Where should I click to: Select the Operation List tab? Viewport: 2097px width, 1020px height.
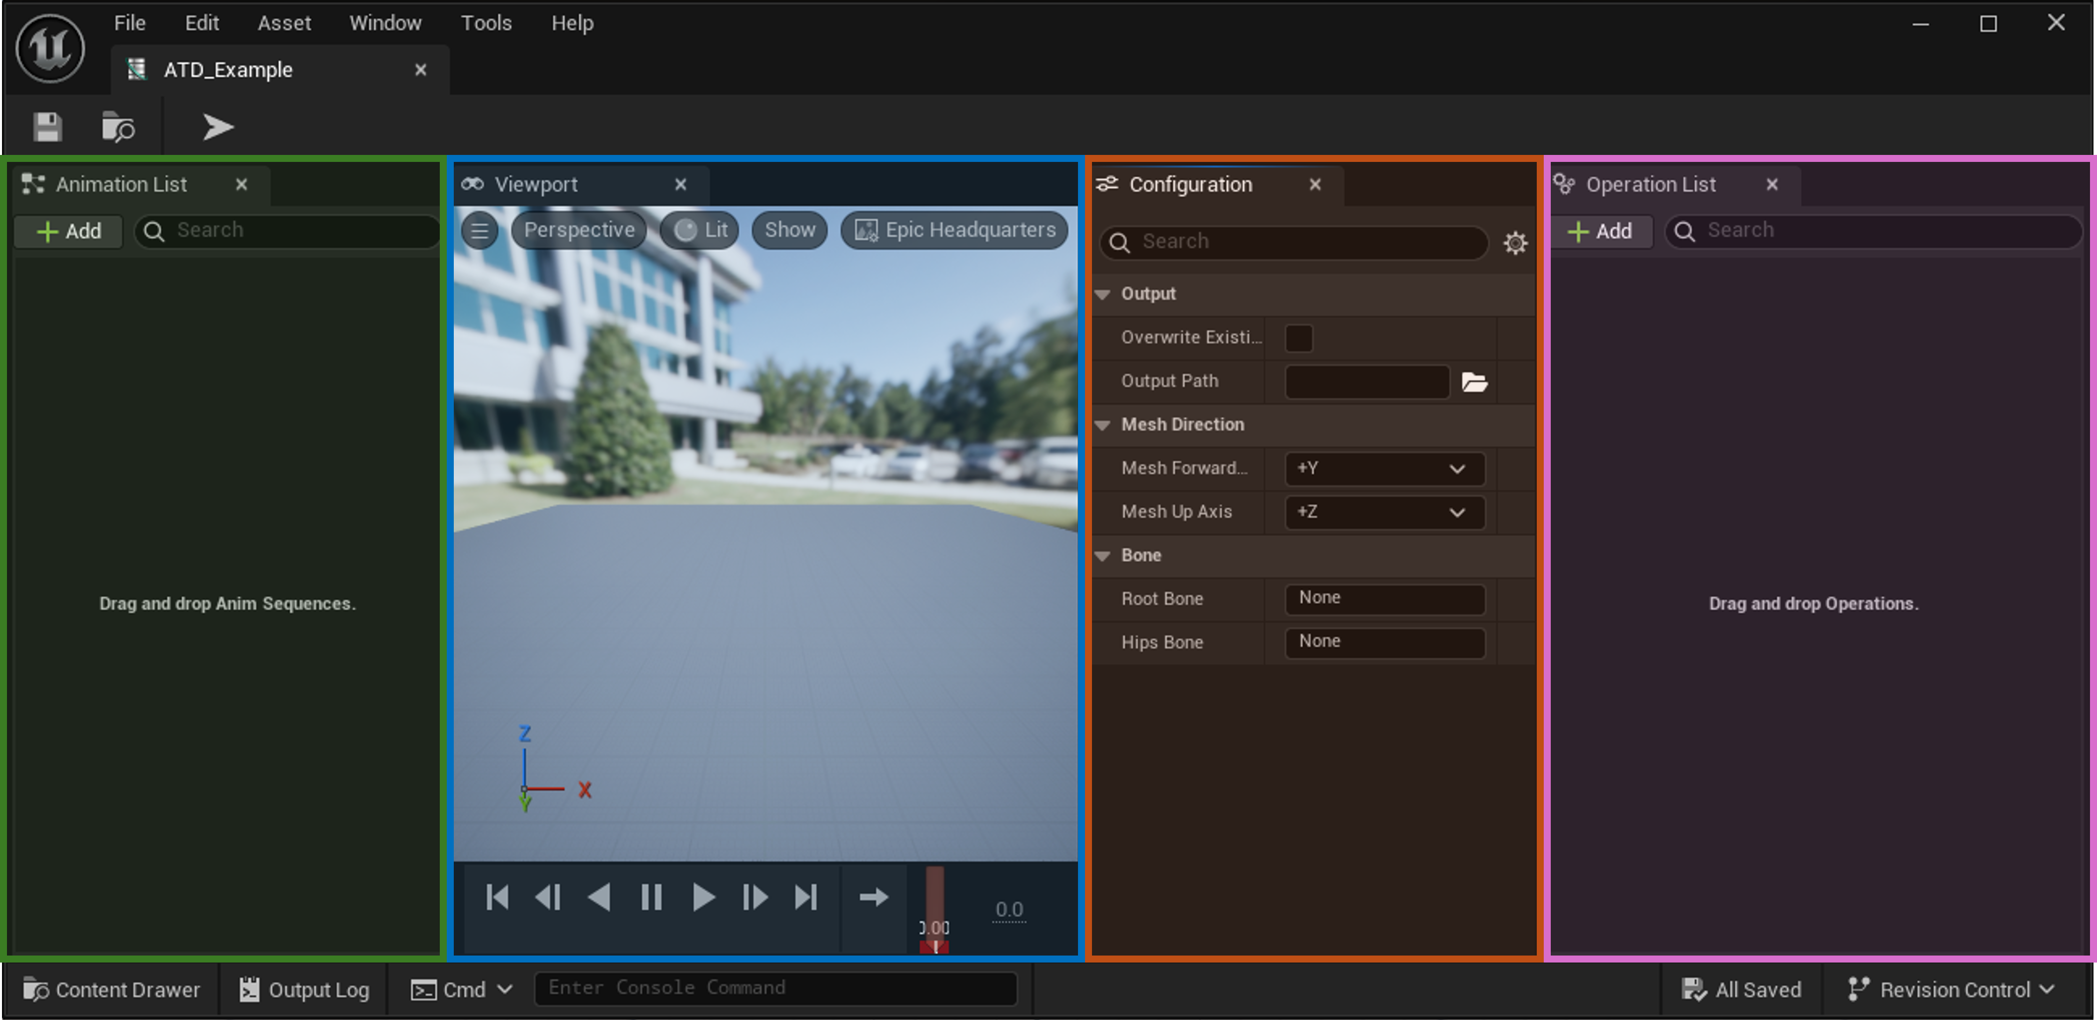[x=1650, y=185]
